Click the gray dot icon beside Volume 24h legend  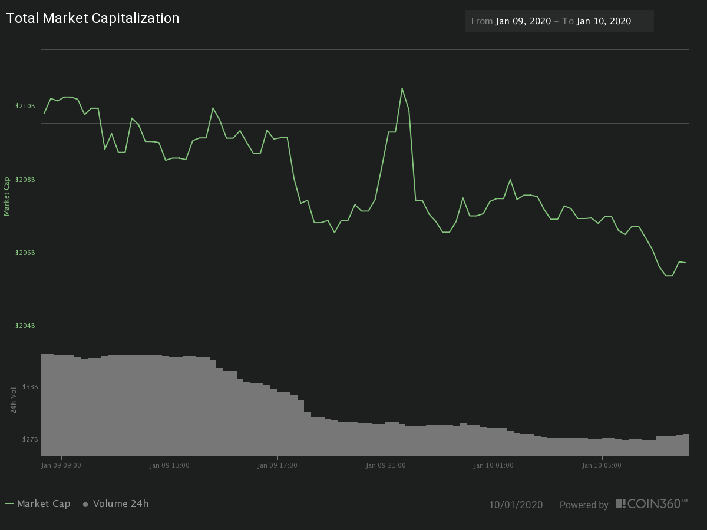[85, 504]
